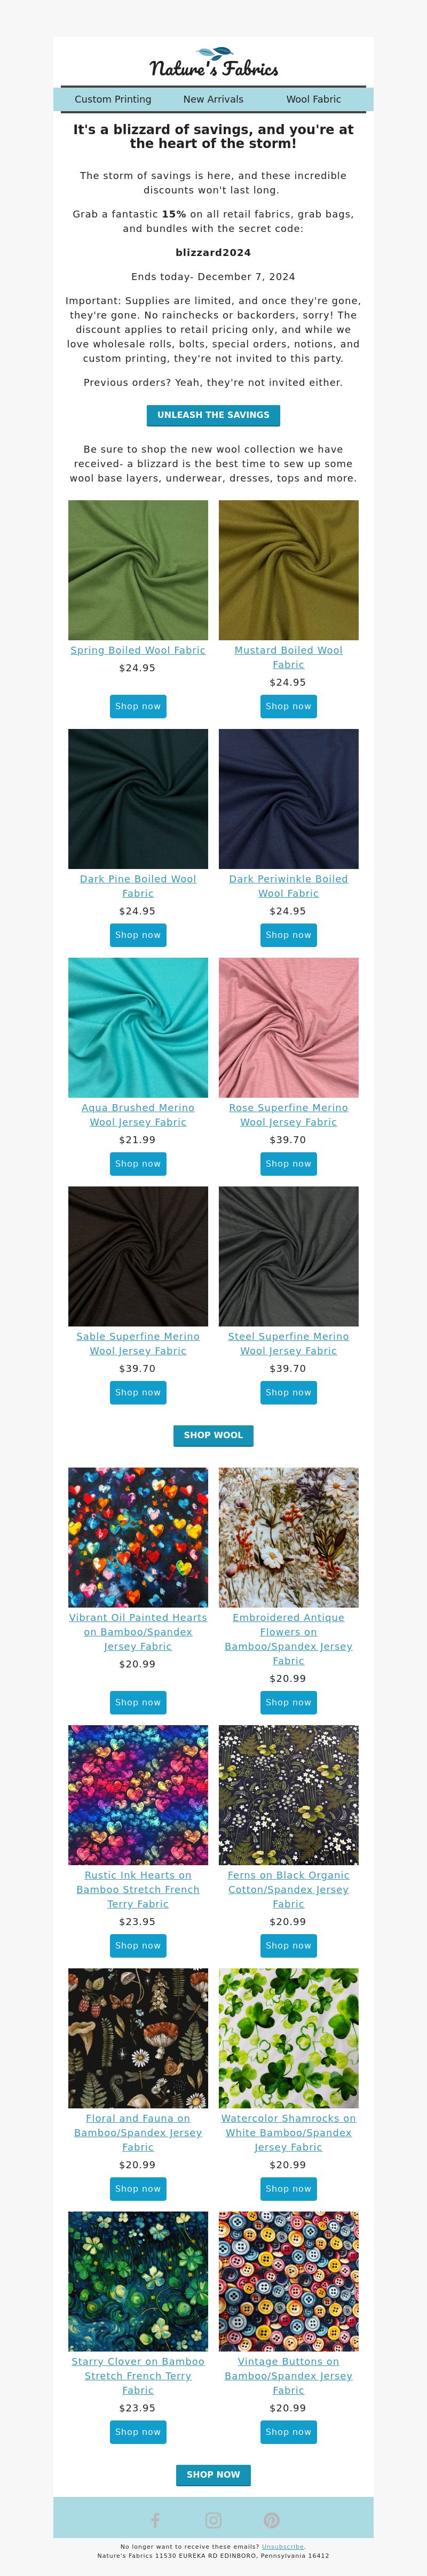Open the Facebook icon in footer
427x2576 pixels.
click(x=155, y=2520)
